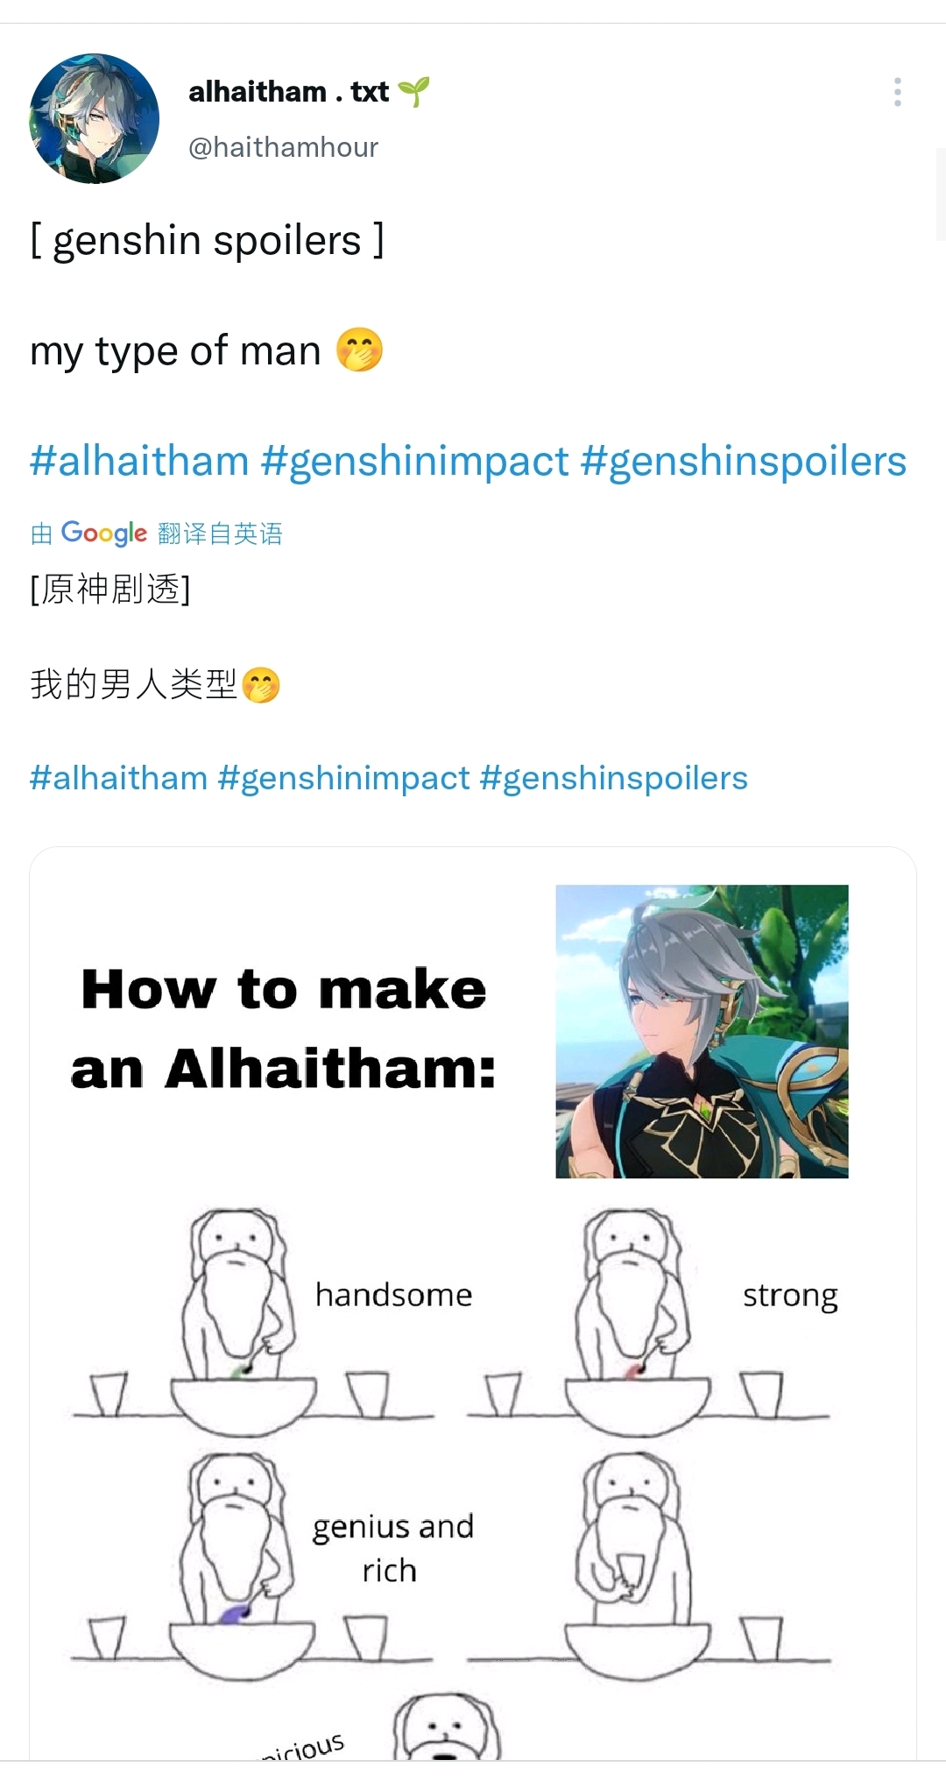Image resolution: width=946 pixels, height=1788 pixels.
Task: Tap the seedling emoji next to username
Action: [413, 91]
